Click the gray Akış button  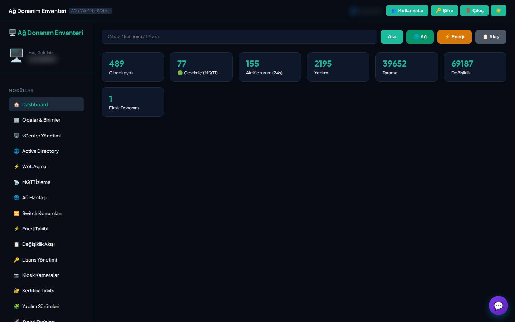pos(491,37)
